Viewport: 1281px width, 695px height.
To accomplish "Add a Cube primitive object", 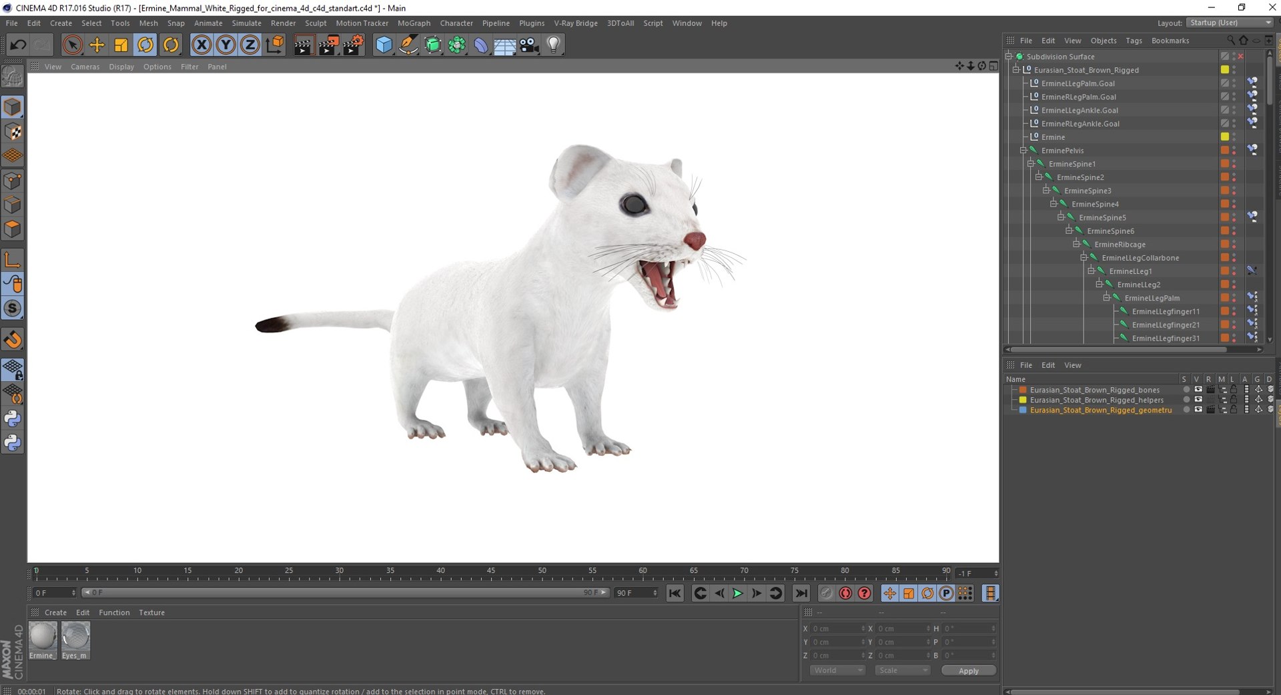I will [384, 45].
